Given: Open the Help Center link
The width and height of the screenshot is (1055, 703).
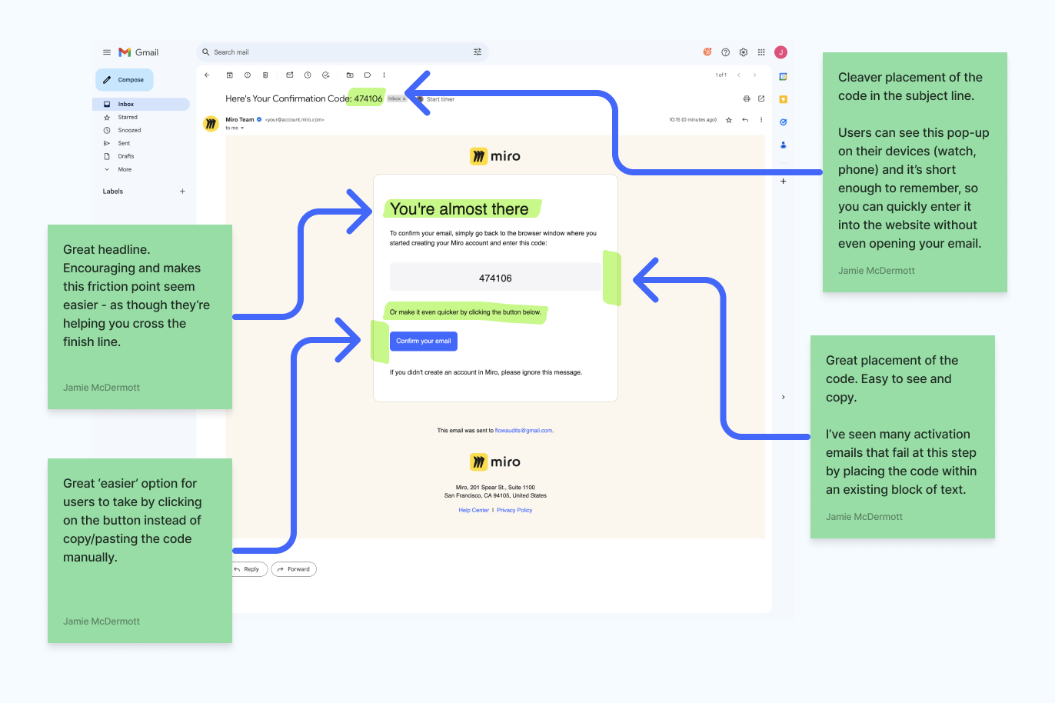Looking at the screenshot, I should click(x=474, y=509).
